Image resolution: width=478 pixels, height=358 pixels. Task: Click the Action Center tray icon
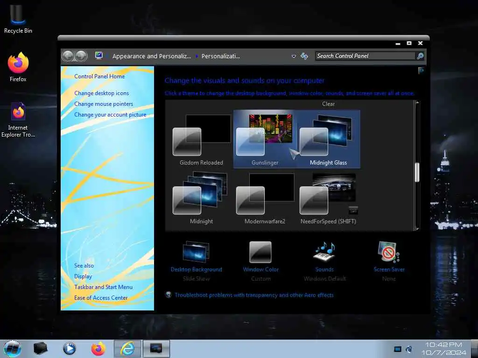point(398,349)
